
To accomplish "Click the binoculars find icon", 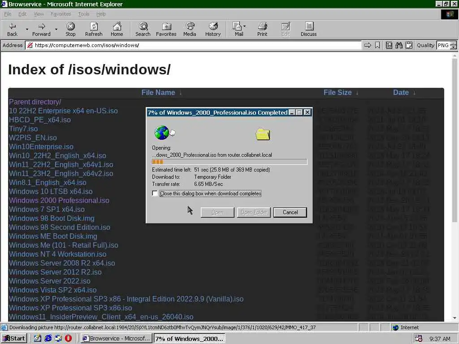I will [398, 45].
